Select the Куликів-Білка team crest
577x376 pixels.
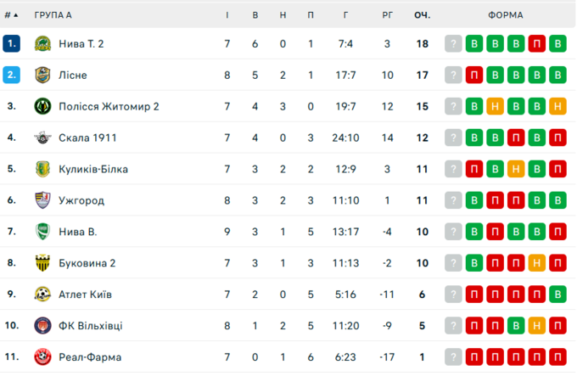pos(42,169)
